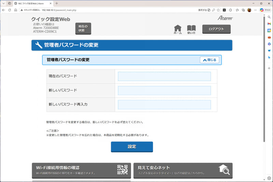Click the Microsoft 365 sidebar icon
Image resolution: width=273 pixels, height=182 pixels.
click(269, 44)
